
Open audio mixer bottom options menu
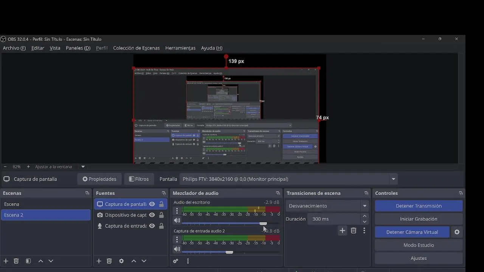pyautogui.click(x=188, y=261)
